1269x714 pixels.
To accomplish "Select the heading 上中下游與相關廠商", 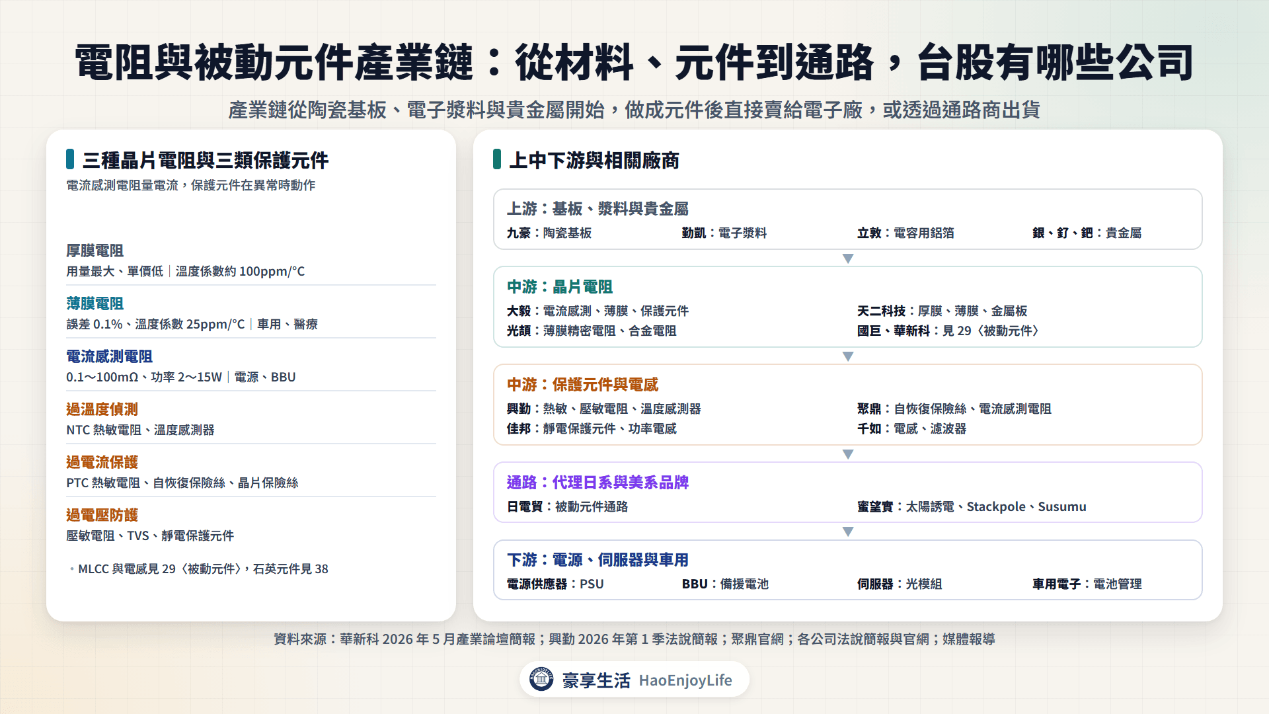I will (594, 160).
